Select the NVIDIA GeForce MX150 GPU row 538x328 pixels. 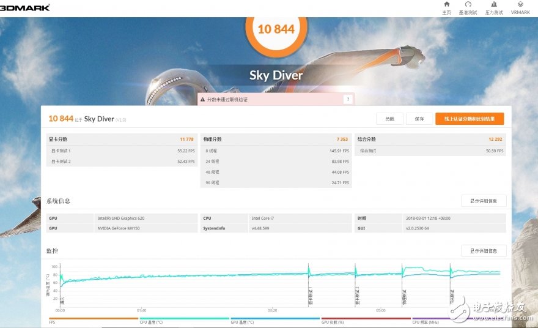coord(122,228)
